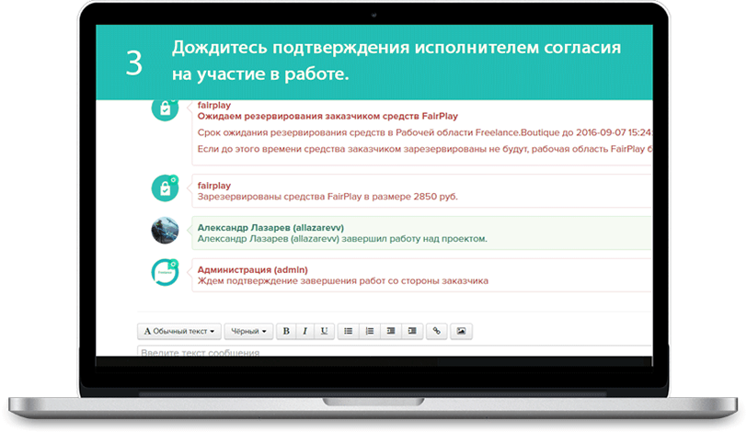Click fairplay name above 'Зарезервированы средства' message
This screenshot has height=432, width=747.
click(214, 185)
